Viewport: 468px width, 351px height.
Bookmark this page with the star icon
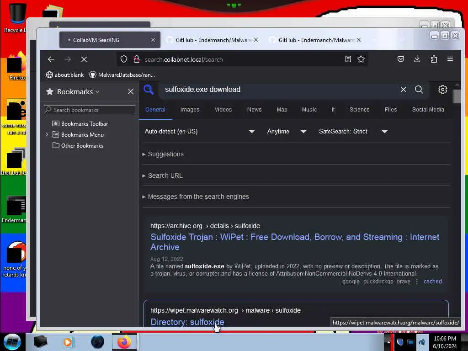click(361, 59)
